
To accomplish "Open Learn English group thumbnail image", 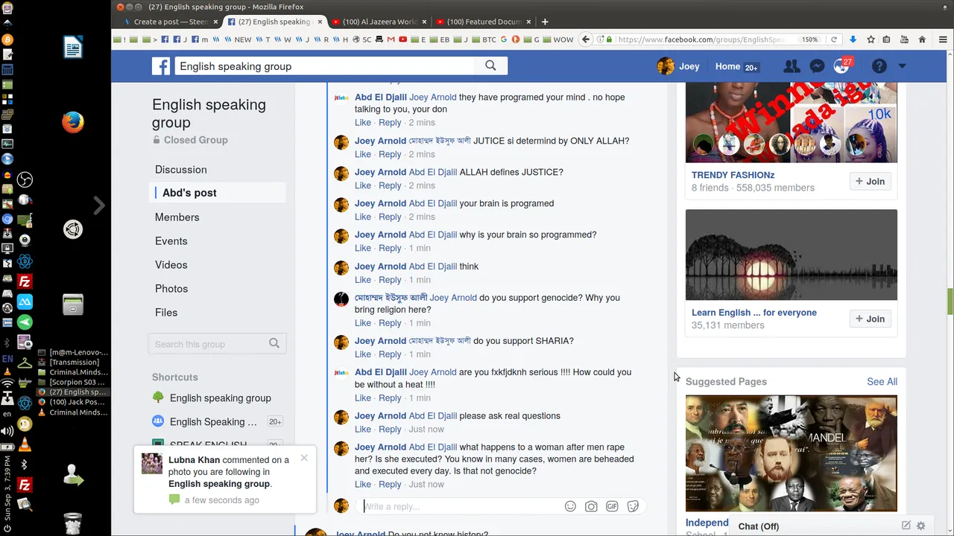I will point(792,255).
